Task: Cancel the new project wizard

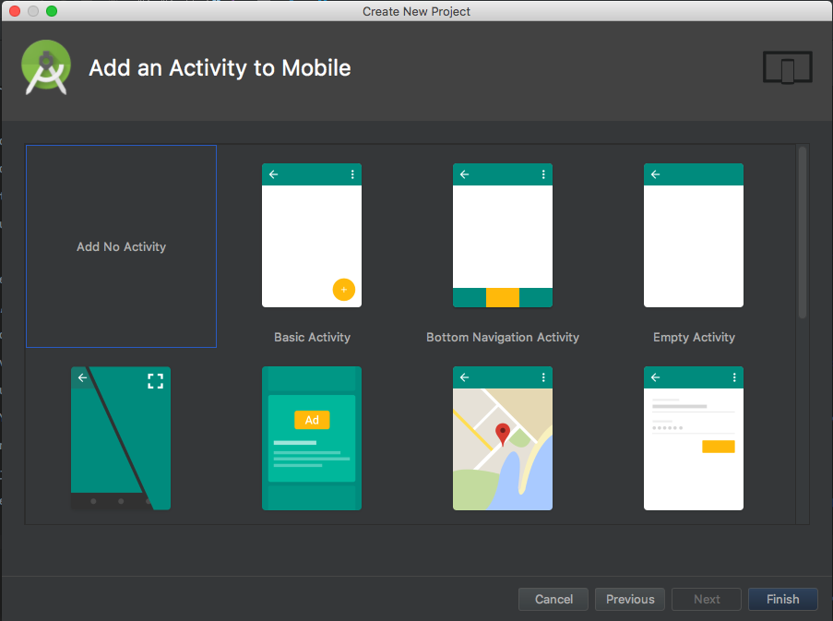Action: tap(553, 599)
